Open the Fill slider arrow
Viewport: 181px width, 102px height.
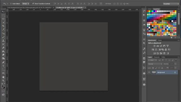point(175,68)
